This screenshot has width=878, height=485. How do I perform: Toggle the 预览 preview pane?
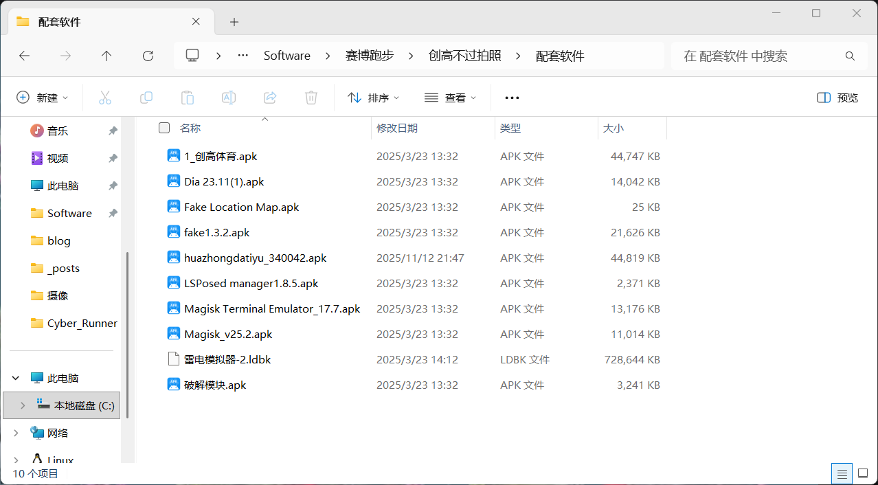pos(836,98)
